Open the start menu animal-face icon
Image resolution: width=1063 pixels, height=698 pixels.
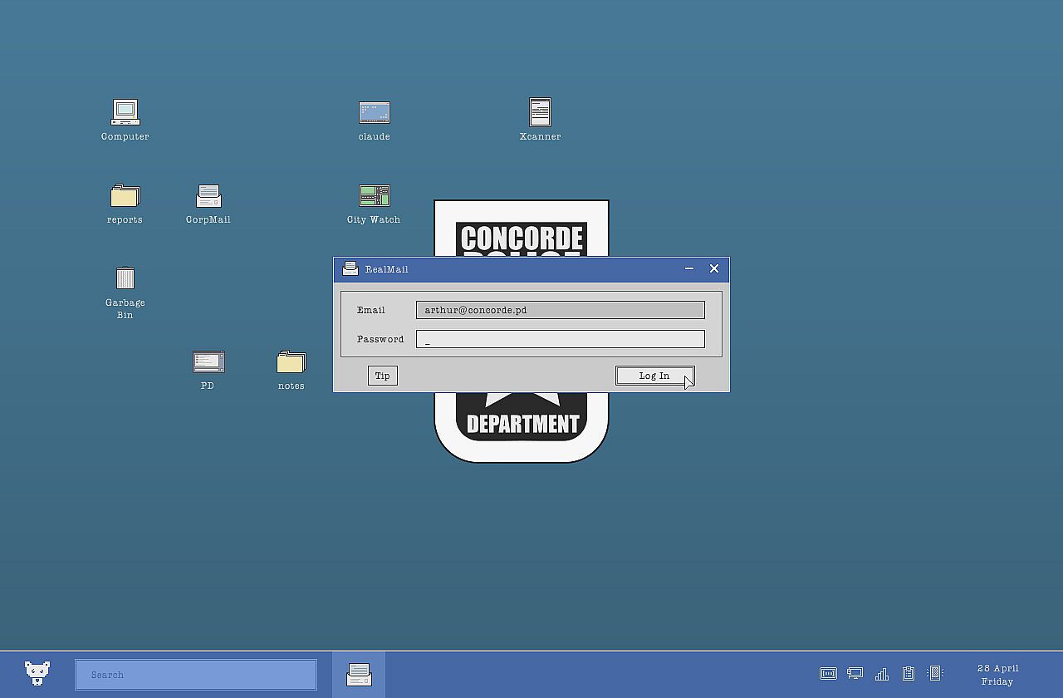37,673
